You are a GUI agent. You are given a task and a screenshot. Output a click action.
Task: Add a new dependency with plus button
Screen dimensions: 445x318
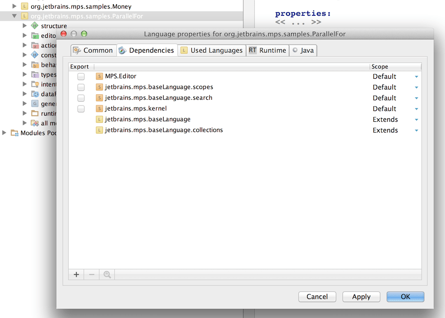pos(76,274)
